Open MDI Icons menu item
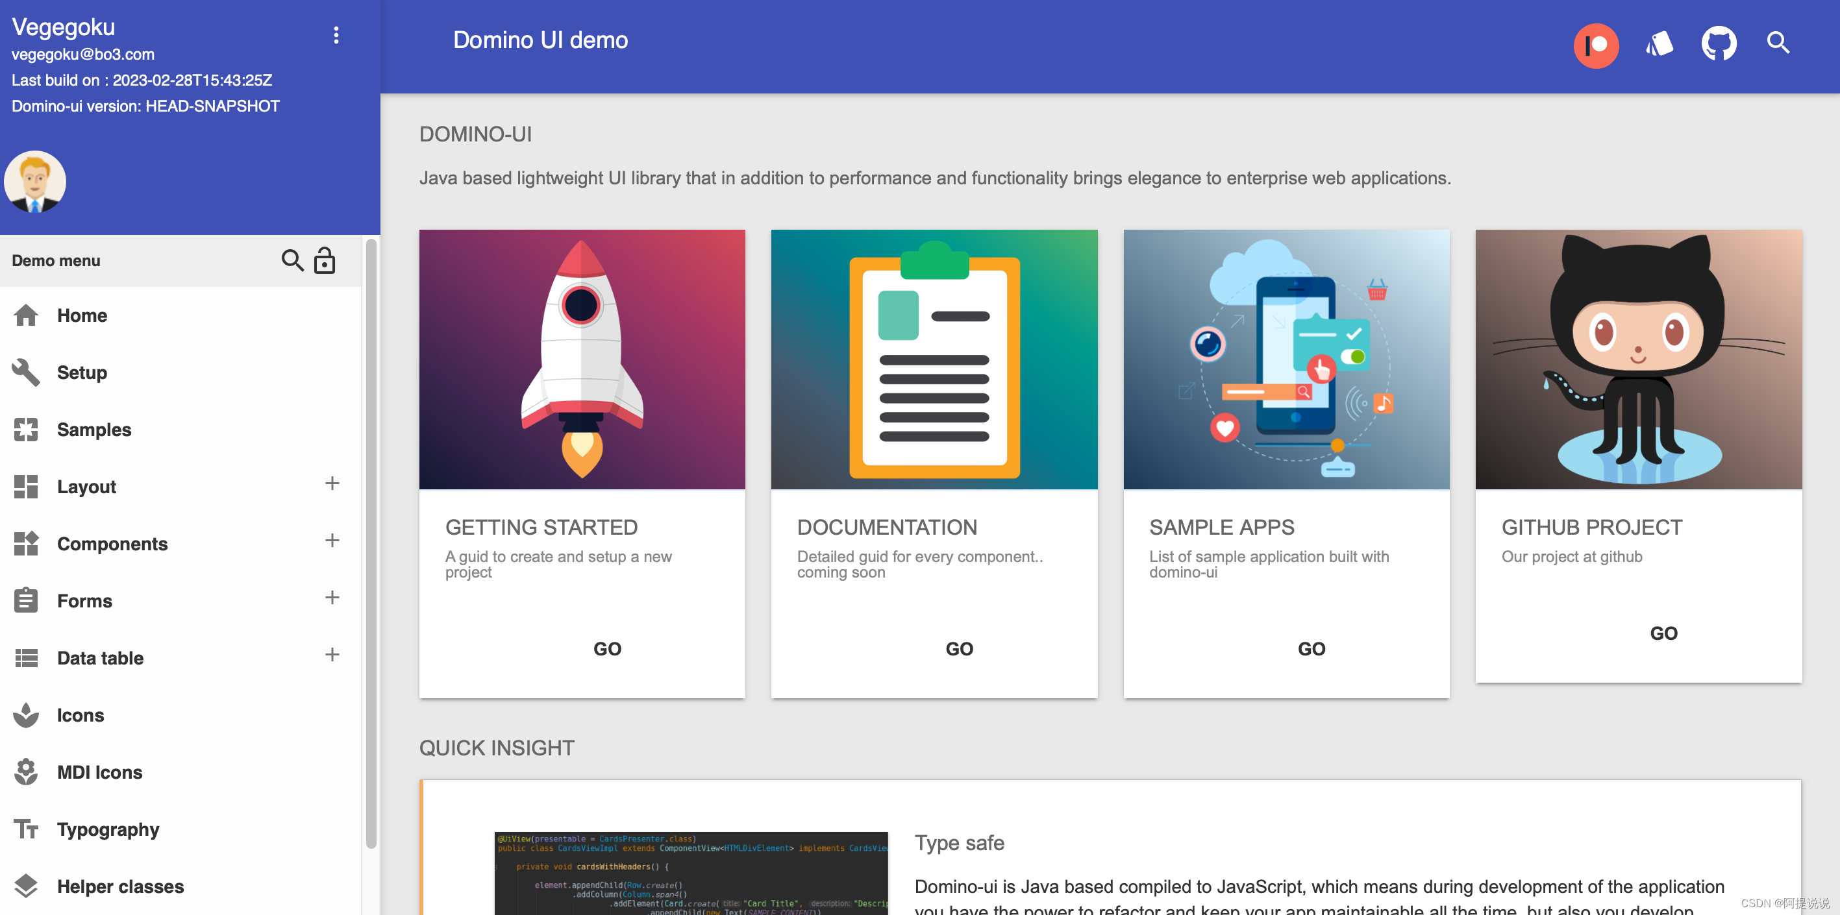The height and width of the screenshot is (915, 1840). [180, 772]
